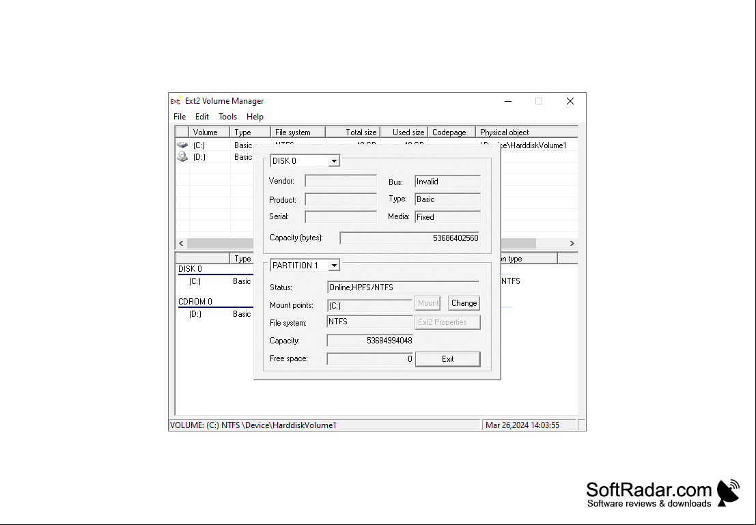756x525 pixels.
Task: Open the Help menu
Action: click(x=255, y=117)
